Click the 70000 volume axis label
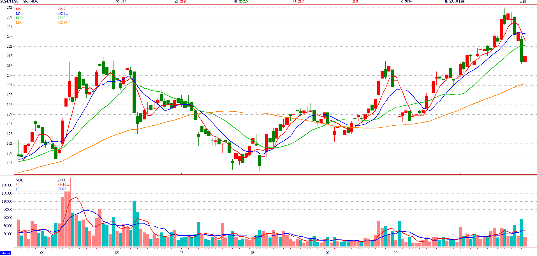This screenshot has height=256, width=537. [8, 218]
